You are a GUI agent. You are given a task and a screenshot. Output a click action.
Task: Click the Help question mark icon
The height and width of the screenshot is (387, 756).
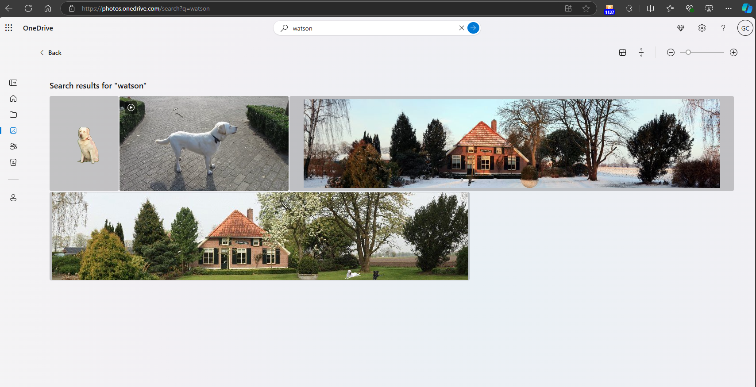tap(723, 28)
